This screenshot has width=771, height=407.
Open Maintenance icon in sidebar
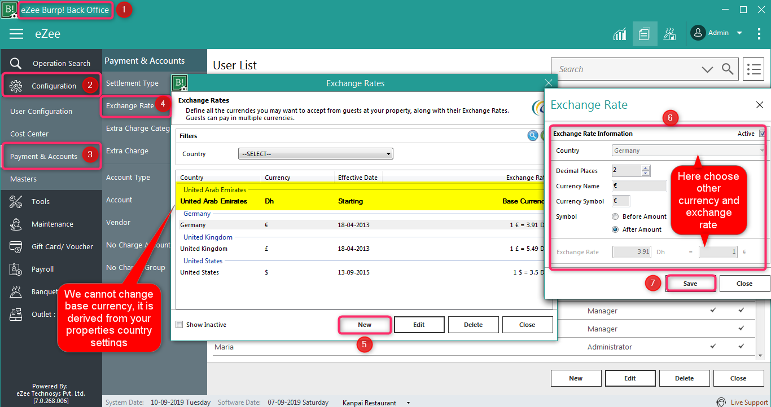(16, 224)
